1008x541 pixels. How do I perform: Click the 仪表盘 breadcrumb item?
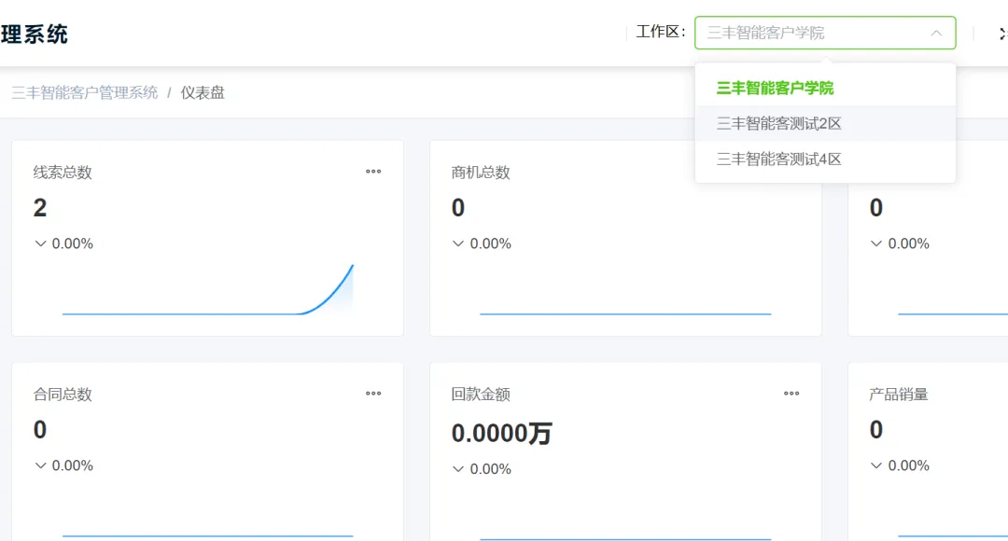click(203, 92)
